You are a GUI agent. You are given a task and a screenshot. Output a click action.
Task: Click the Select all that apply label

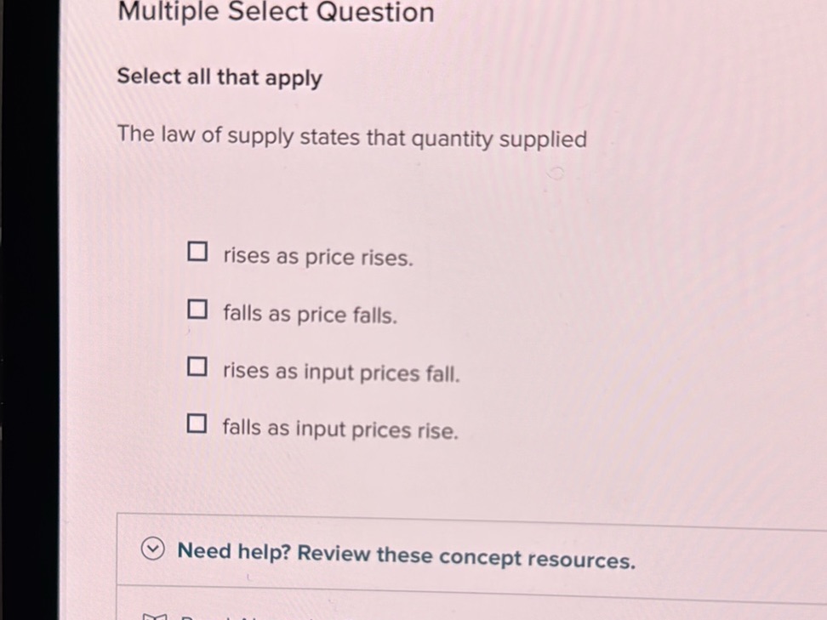(x=219, y=77)
